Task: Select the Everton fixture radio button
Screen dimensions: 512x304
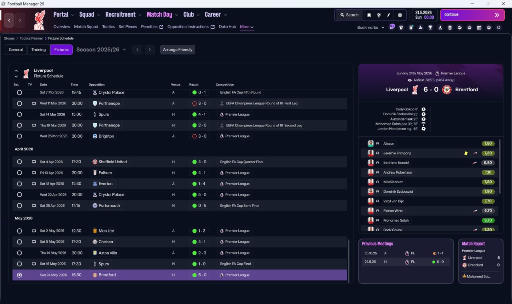Action: click(x=19, y=184)
